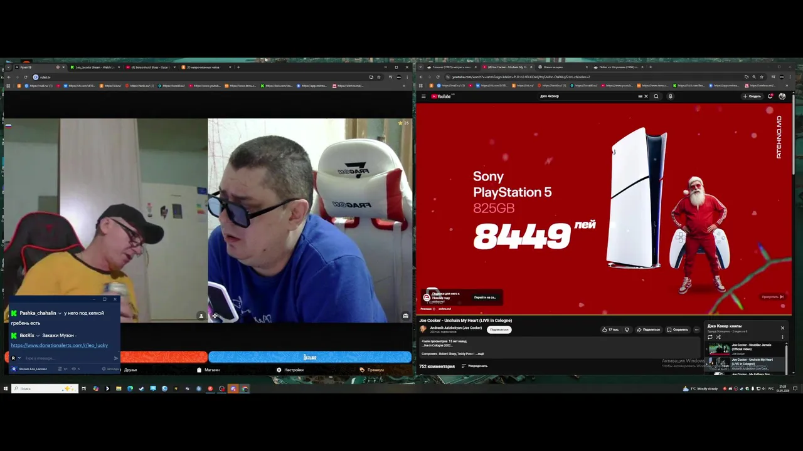This screenshot has height=451, width=803.
Task: Open Премиум section
Action: (372, 370)
